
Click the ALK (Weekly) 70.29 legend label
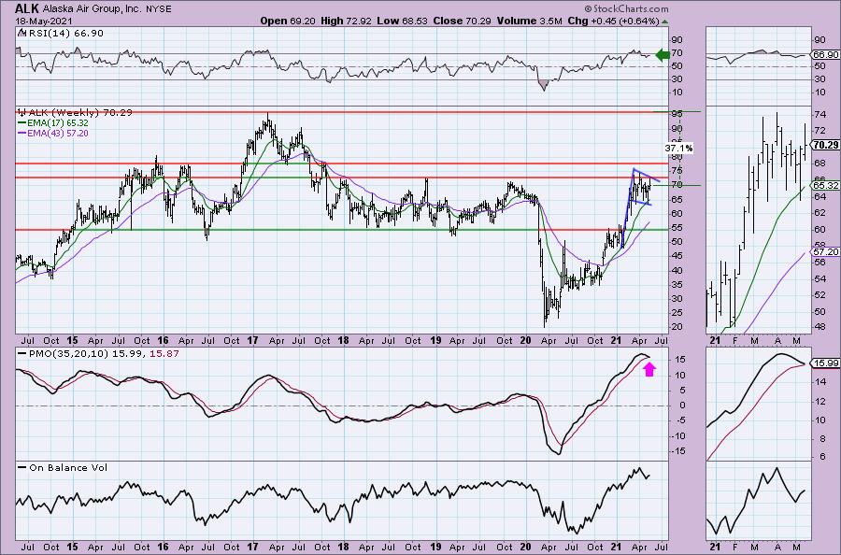(x=80, y=113)
